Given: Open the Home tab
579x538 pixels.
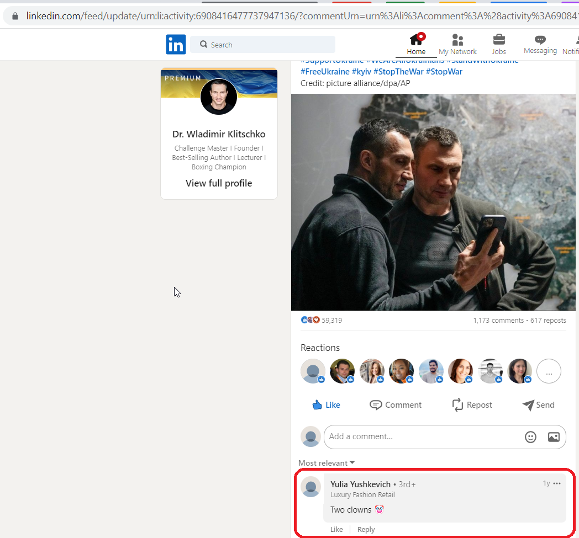Looking at the screenshot, I should tap(416, 44).
